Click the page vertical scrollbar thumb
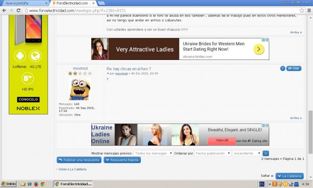 310,132
